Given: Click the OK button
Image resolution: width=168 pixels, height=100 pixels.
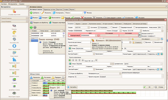Looking at the screenshot, I should coord(148,87).
